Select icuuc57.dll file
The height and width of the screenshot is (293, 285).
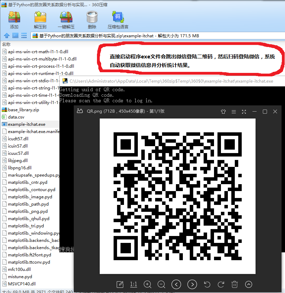(x=18, y=153)
